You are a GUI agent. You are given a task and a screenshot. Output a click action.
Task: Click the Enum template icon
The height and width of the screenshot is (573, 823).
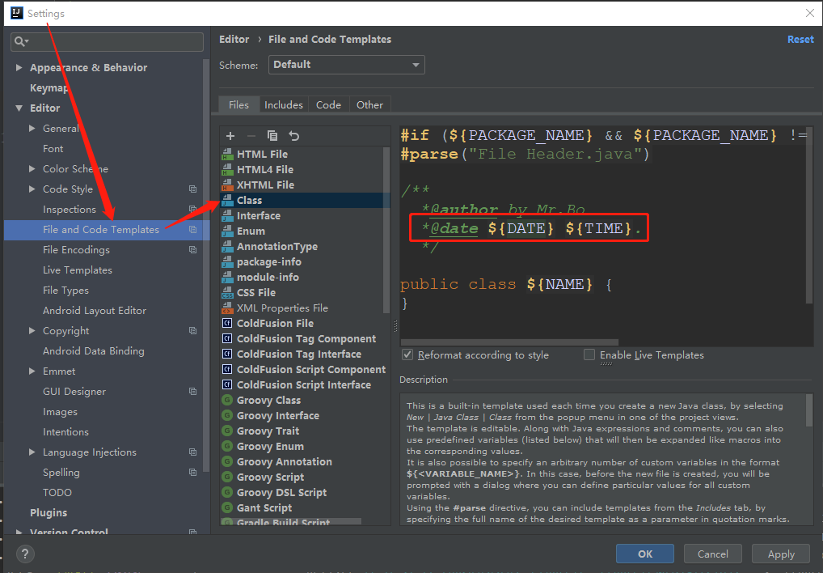point(227,231)
